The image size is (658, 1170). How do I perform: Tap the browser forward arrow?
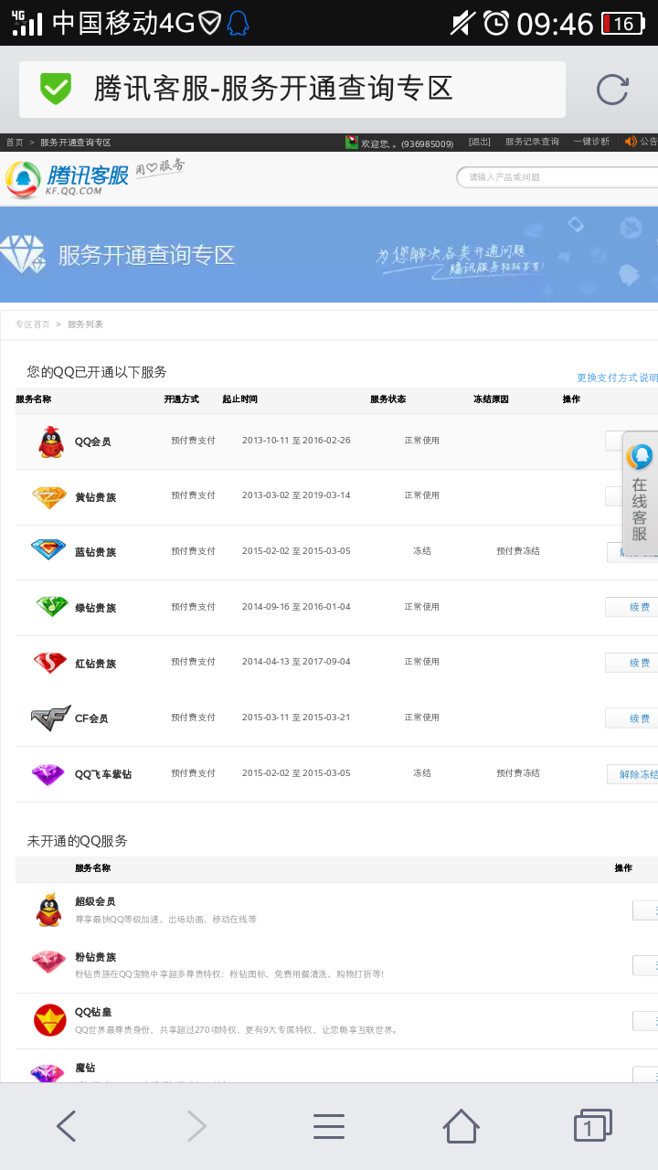pyautogui.click(x=196, y=1126)
